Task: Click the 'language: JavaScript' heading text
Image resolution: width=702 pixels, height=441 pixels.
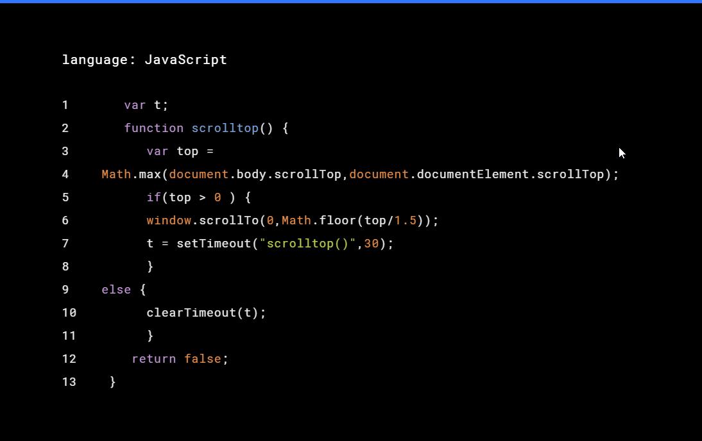Action: (x=144, y=60)
